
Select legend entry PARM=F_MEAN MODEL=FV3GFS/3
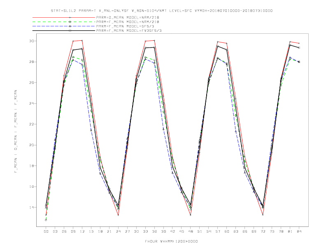(x=129, y=30)
